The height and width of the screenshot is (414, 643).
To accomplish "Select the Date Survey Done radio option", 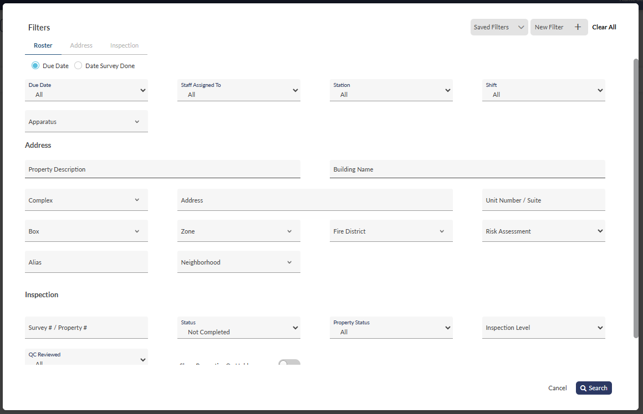I will tap(78, 66).
